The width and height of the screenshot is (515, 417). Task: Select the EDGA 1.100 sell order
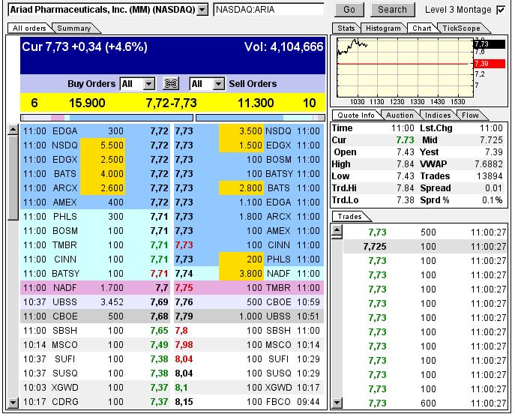[249, 202]
